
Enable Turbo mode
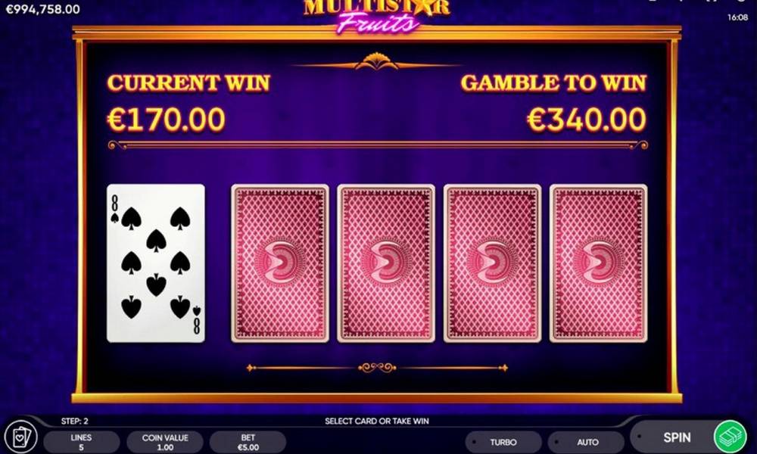point(503,442)
